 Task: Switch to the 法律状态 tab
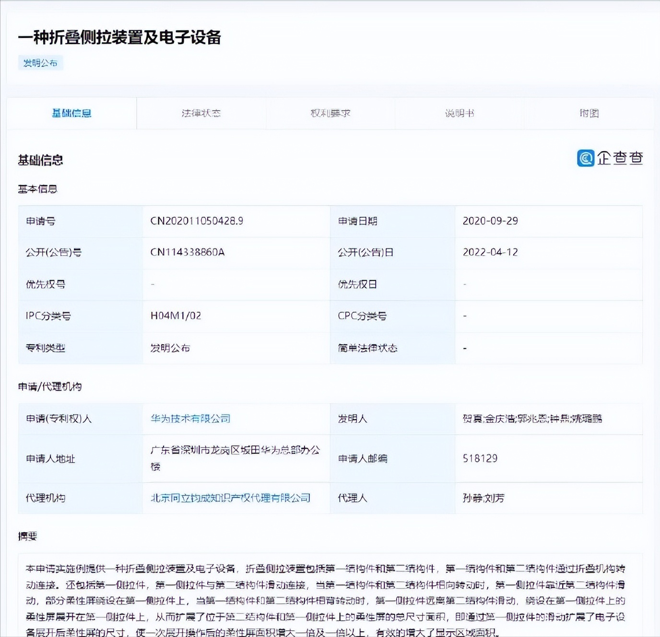(201, 113)
